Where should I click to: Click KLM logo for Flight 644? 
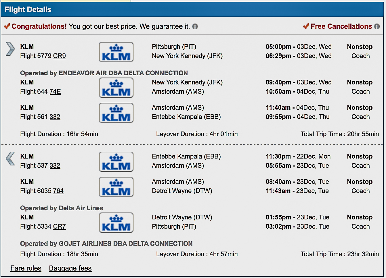tap(116, 88)
